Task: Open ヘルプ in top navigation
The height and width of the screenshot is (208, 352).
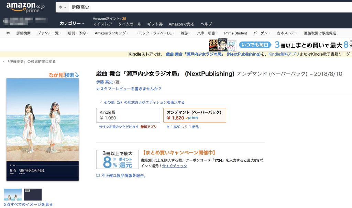Action: coord(206,24)
